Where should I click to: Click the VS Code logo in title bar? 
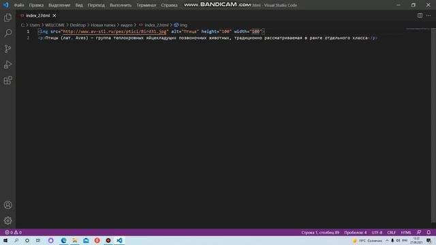[x=6, y=5]
